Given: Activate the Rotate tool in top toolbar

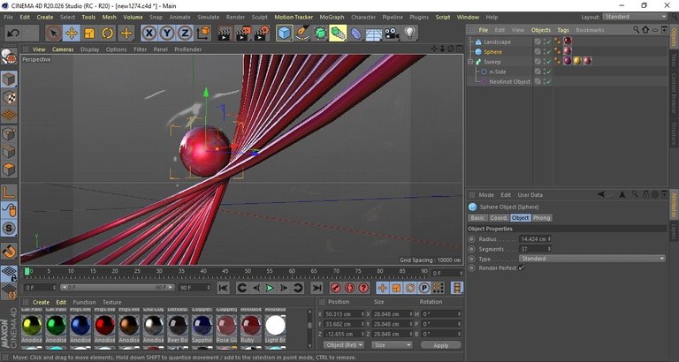Looking at the screenshot, I should (107, 34).
